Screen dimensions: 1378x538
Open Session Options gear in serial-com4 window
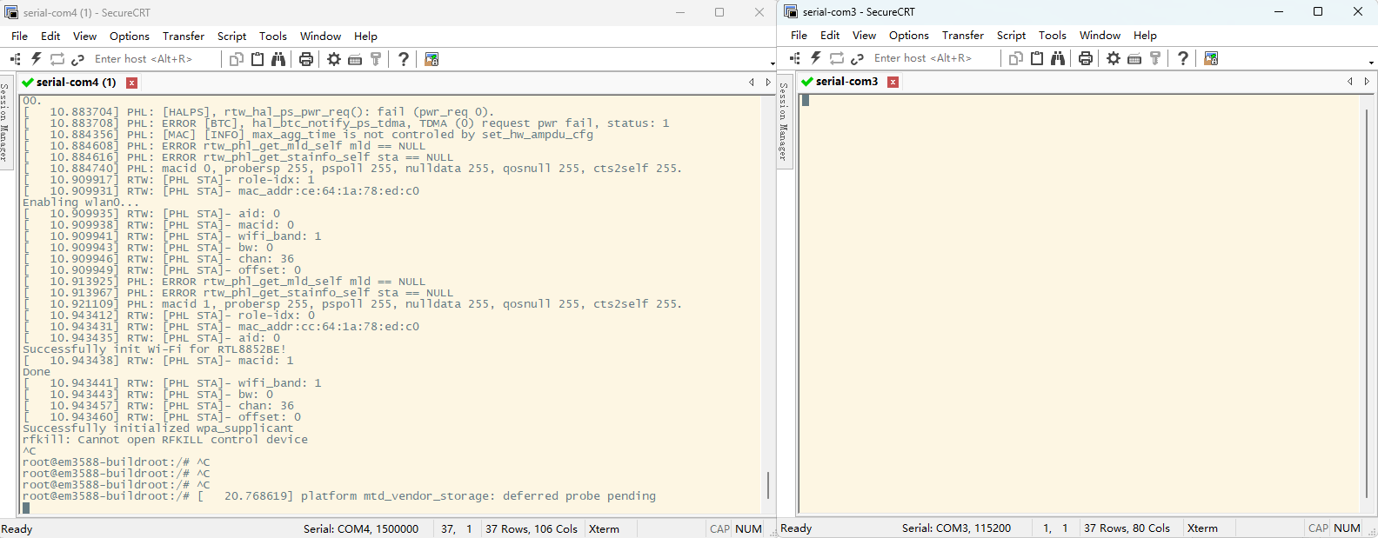[334, 59]
